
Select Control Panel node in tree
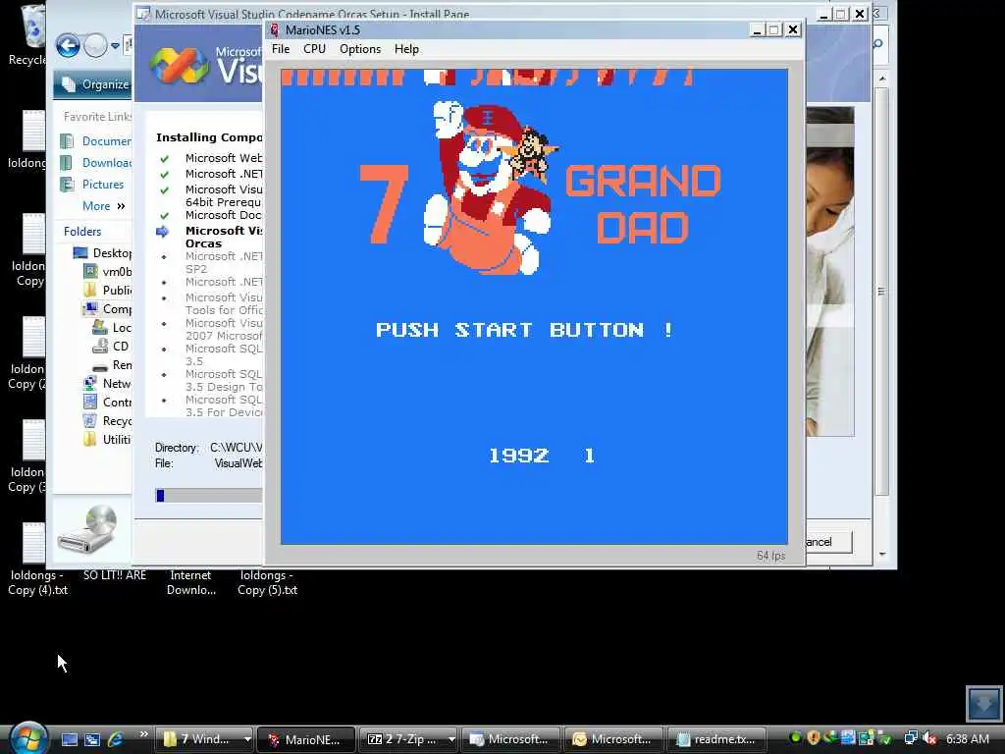(108, 402)
